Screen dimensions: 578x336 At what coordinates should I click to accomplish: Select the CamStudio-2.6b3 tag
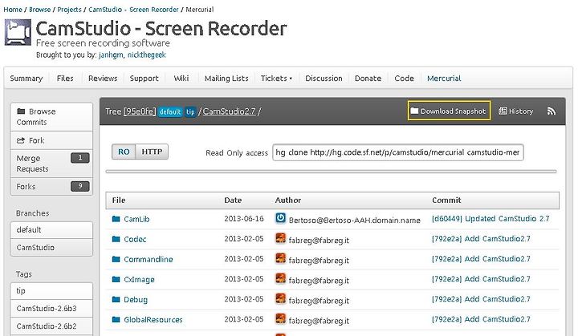[x=51, y=309]
